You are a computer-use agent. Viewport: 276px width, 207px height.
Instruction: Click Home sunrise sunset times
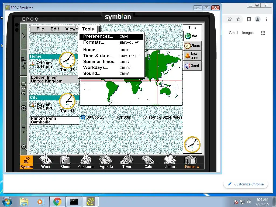[x=44, y=65]
